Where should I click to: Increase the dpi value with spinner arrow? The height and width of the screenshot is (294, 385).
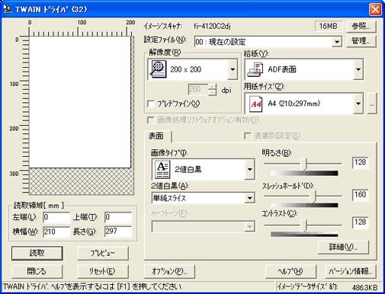(212, 87)
